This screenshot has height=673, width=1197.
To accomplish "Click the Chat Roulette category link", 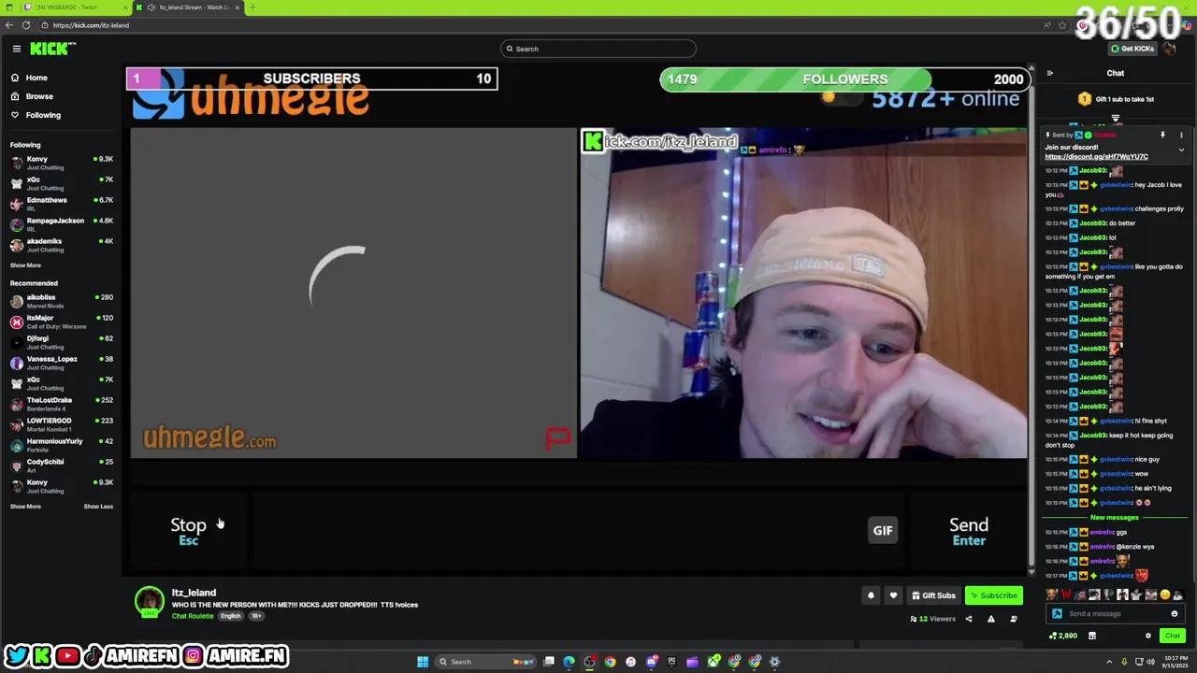I will (193, 616).
